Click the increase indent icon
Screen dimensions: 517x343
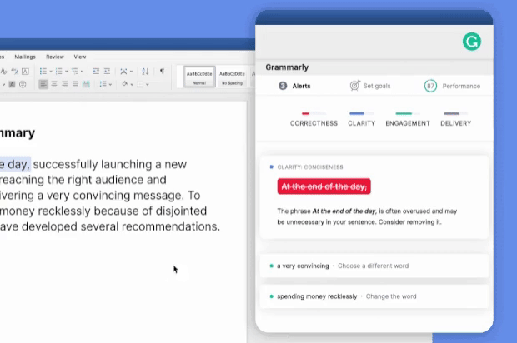click(107, 71)
